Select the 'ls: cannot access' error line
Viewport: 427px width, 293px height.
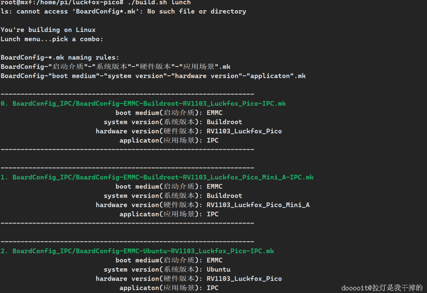tap(123, 11)
